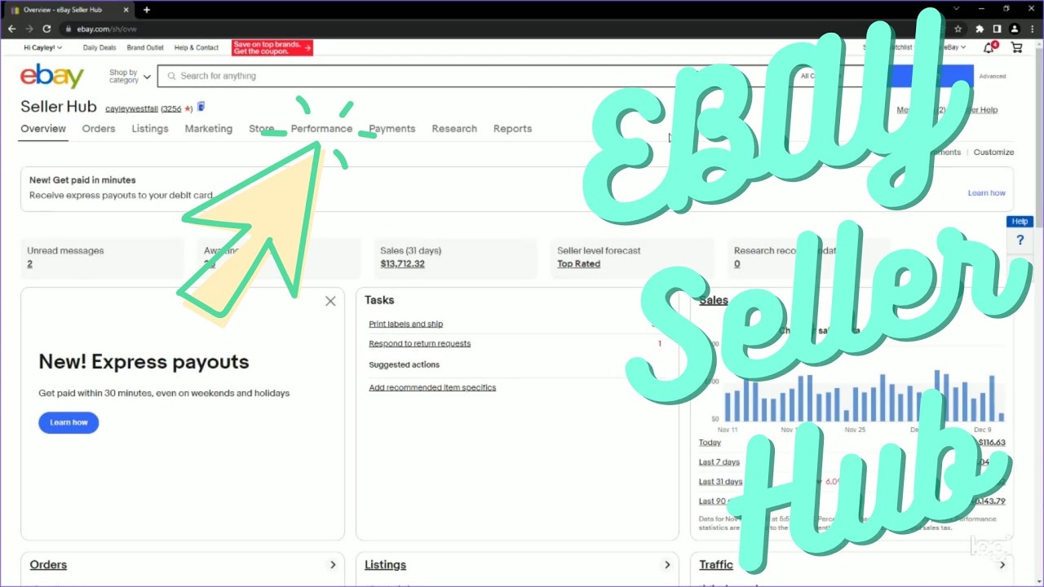The height and width of the screenshot is (587, 1044).
Task: Open the Research recommendations count 0
Action: click(x=737, y=264)
